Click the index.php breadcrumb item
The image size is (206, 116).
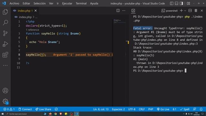coord(25,17)
